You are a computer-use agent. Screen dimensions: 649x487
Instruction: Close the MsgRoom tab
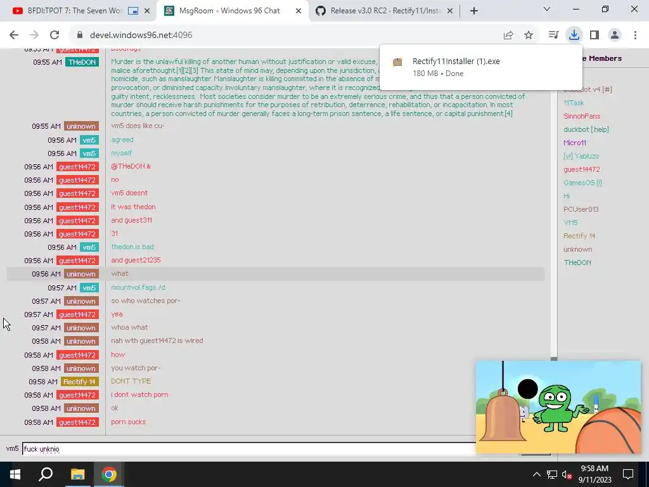point(299,11)
